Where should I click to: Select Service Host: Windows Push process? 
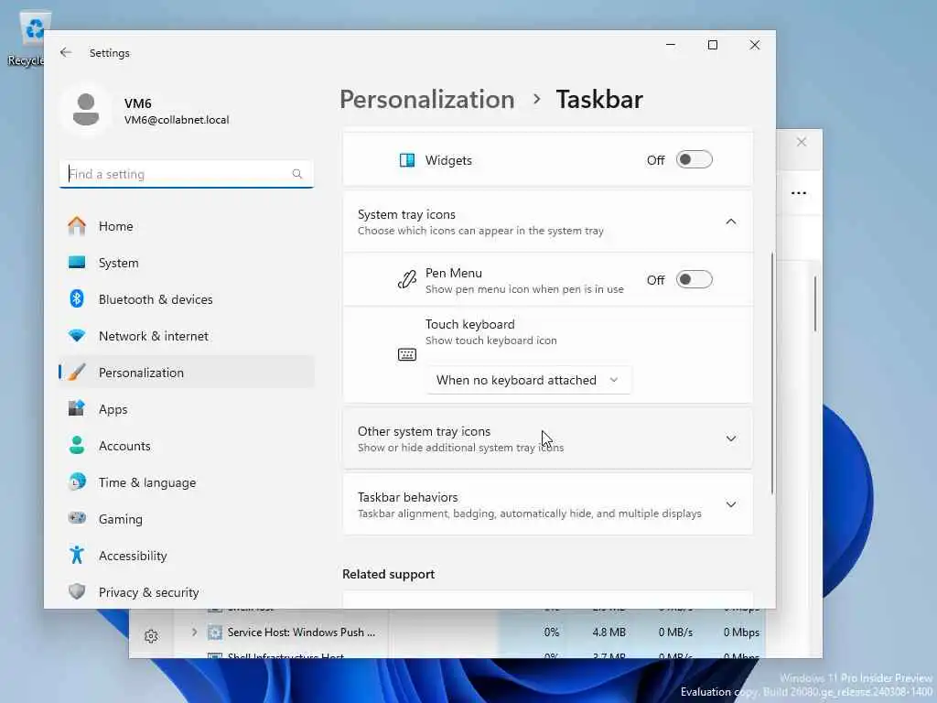click(x=301, y=632)
